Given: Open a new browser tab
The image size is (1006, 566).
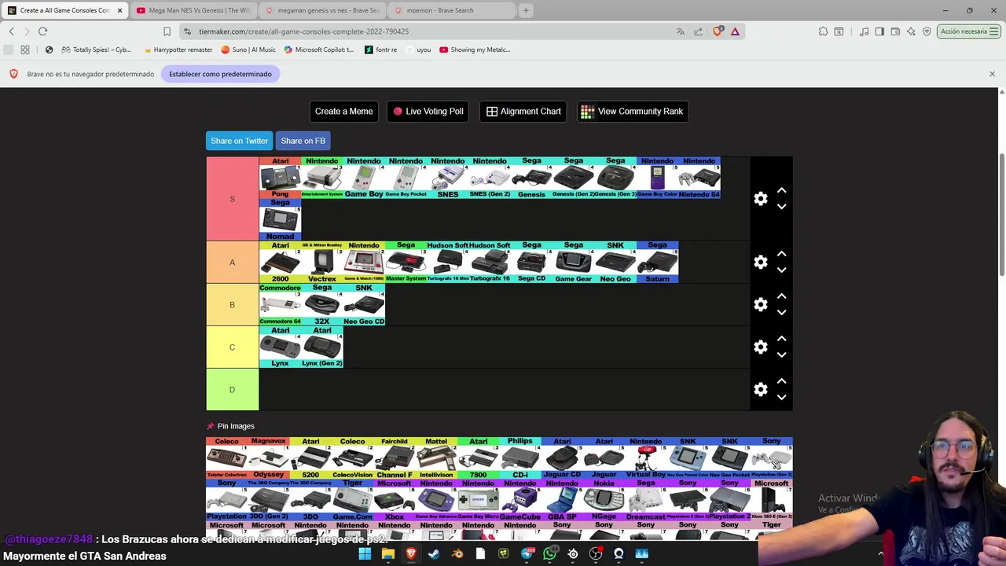Looking at the screenshot, I should point(526,10).
